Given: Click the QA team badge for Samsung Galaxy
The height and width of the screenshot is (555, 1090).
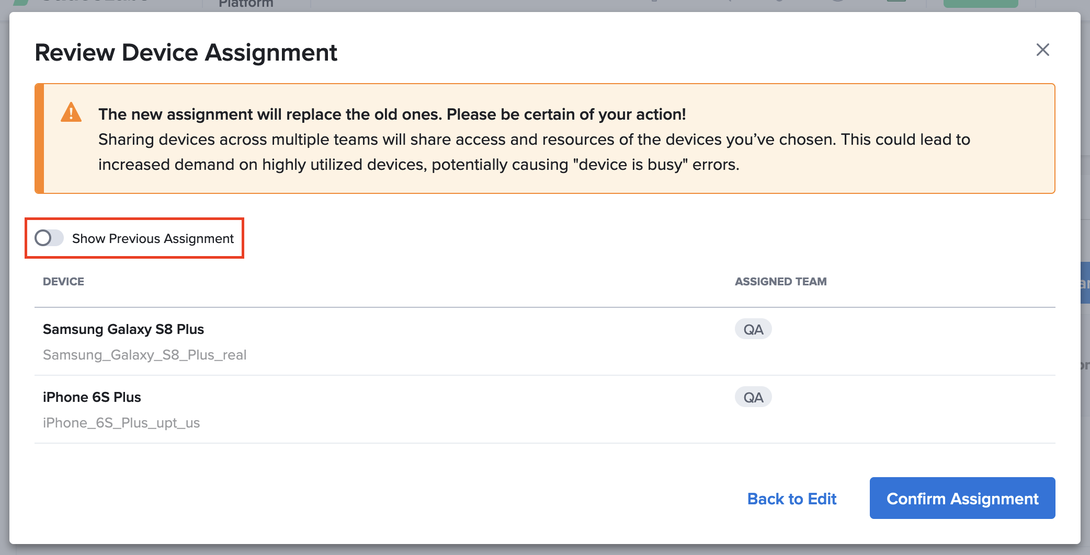Looking at the screenshot, I should pyautogui.click(x=753, y=329).
